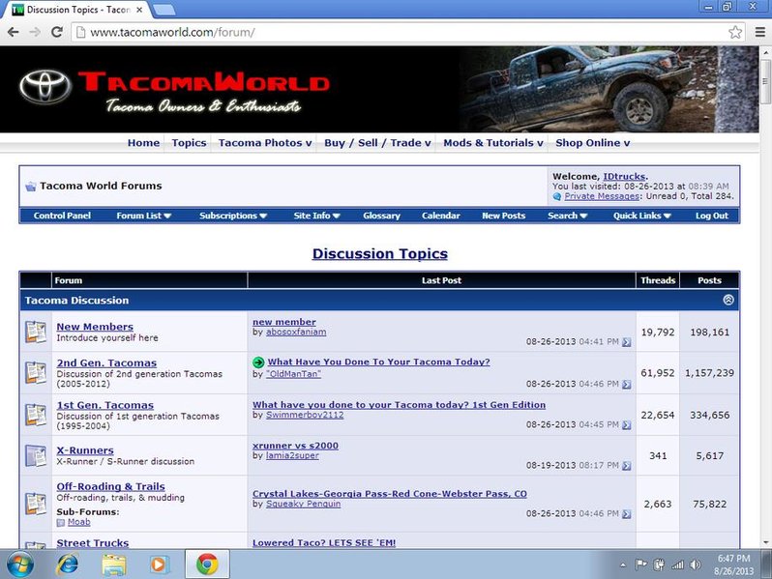Click the New Members posts count '198,161'
Image resolution: width=772 pixels, height=579 pixels.
point(709,333)
